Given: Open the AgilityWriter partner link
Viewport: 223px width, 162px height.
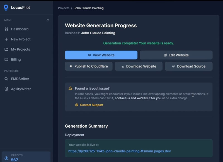Looking at the screenshot, I should pyautogui.click(x=21, y=89).
